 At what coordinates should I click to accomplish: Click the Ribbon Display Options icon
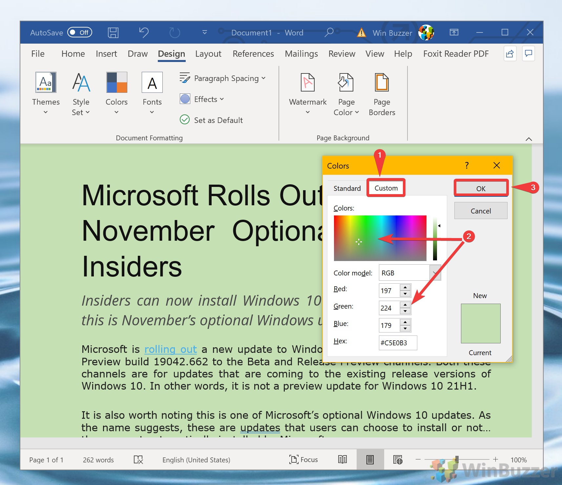(x=454, y=32)
